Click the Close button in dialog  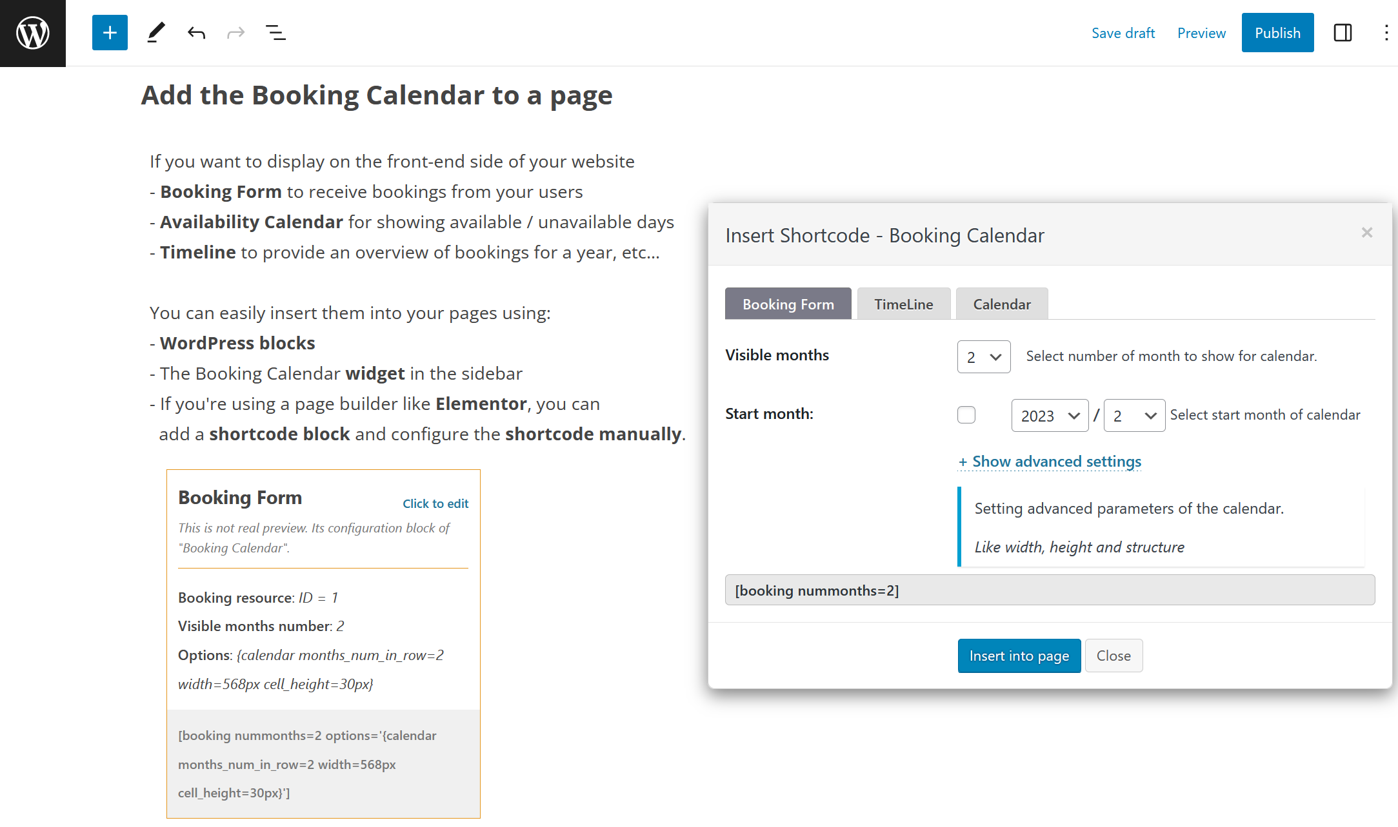[1114, 655]
